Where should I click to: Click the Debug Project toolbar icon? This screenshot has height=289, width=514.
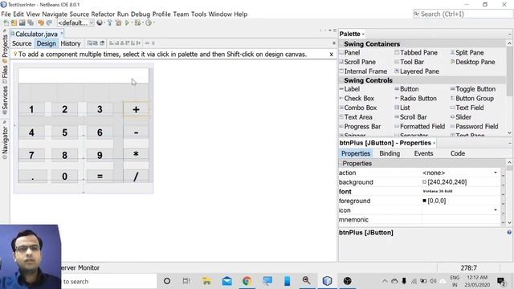coord(137,23)
